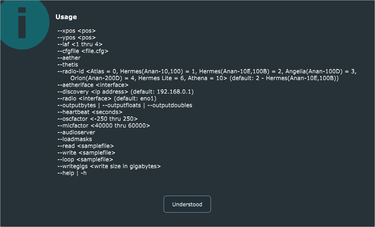Select the --ypos <pos> line
Image resolution: width=375 pixels, height=227 pixels.
click(77, 38)
